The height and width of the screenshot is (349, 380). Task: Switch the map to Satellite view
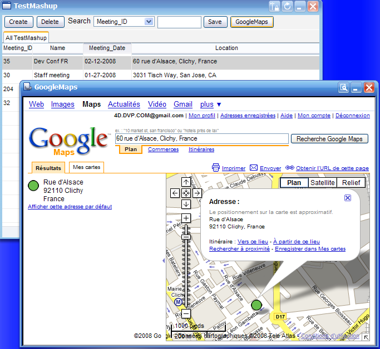pos(323,183)
